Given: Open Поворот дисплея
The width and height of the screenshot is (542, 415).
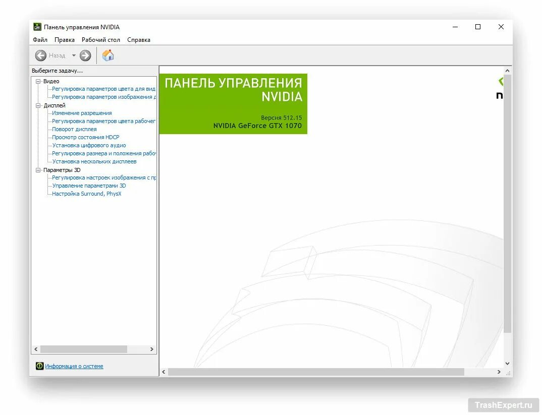Looking at the screenshot, I should pos(74,129).
